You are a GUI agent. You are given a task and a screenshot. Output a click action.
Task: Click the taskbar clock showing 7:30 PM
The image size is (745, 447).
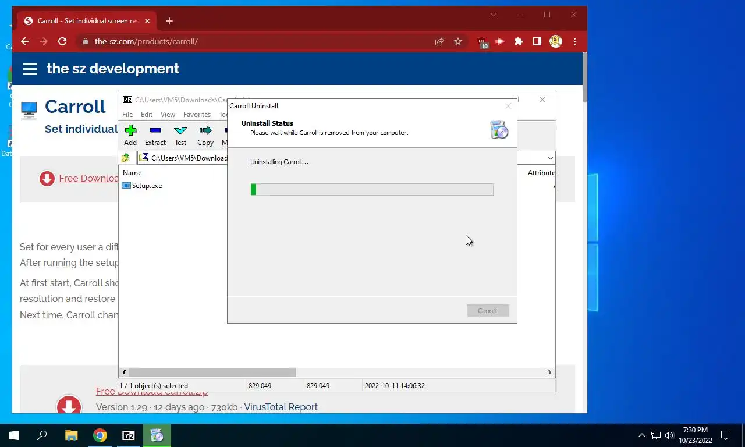tap(696, 435)
